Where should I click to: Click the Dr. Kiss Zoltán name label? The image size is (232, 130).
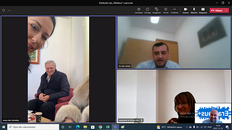125,66
